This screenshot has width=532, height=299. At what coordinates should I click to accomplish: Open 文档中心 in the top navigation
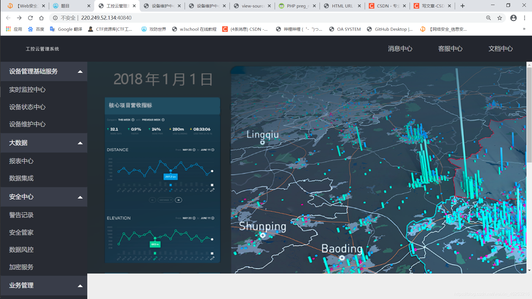point(500,49)
